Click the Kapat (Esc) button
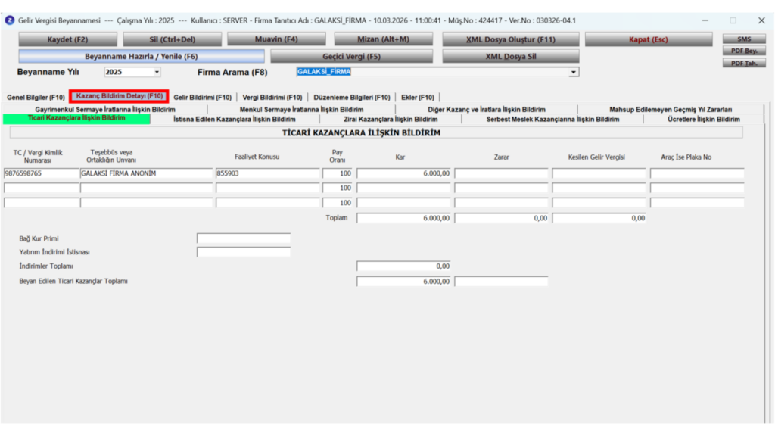Screen dimensions: 775x436 point(649,39)
